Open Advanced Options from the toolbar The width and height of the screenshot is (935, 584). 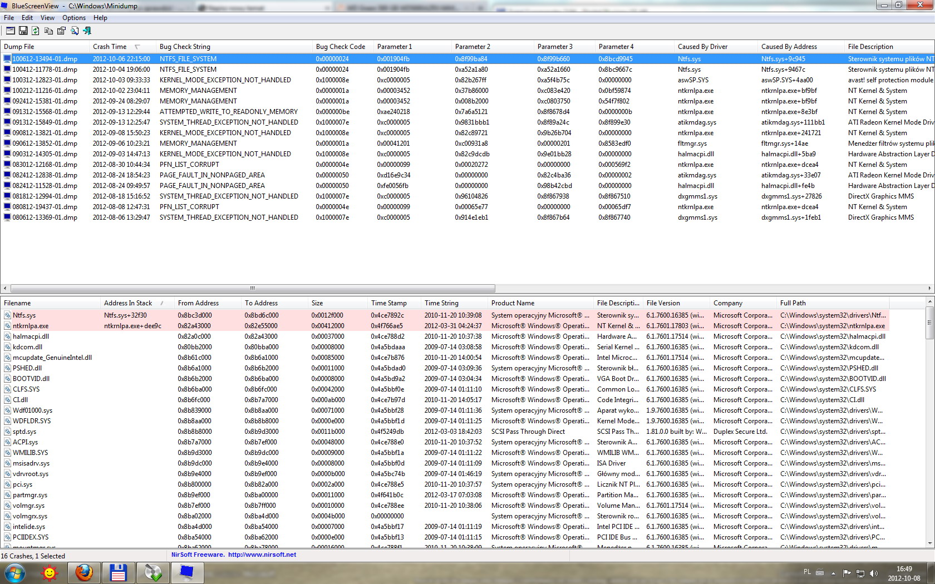[11, 31]
